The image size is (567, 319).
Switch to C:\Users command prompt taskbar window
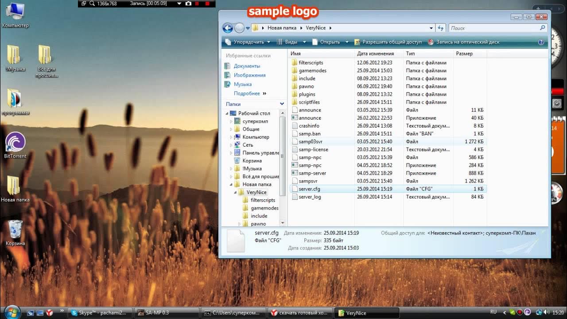233,313
